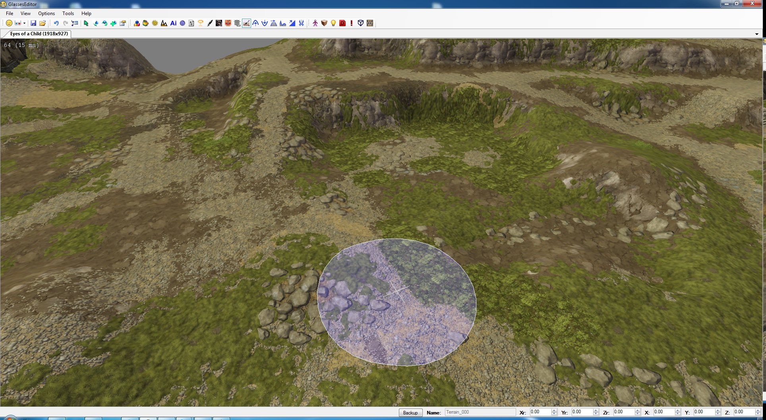Click the blue AI toolbar icon
This screenshot has height=420, width=766.
(173, 23)
